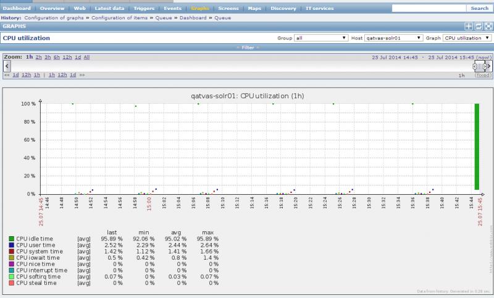This screenshot has height=298, width=494.
Task: Click the 1d link beside «« marker
Action: click(15, 75)
